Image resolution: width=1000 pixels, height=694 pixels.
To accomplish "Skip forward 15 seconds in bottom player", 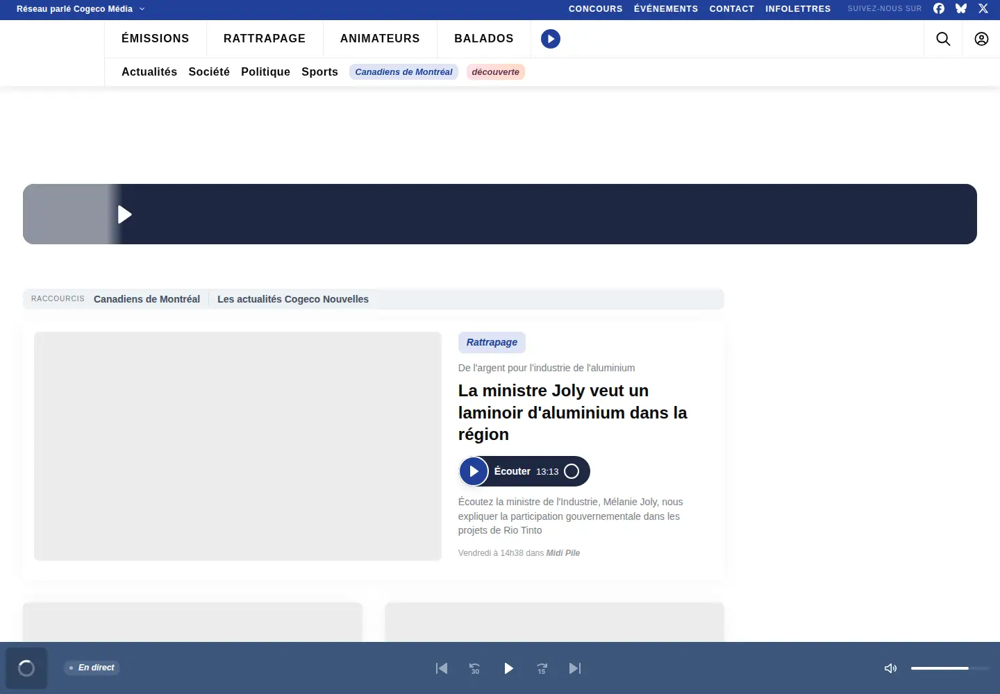I will pos(542,668).
